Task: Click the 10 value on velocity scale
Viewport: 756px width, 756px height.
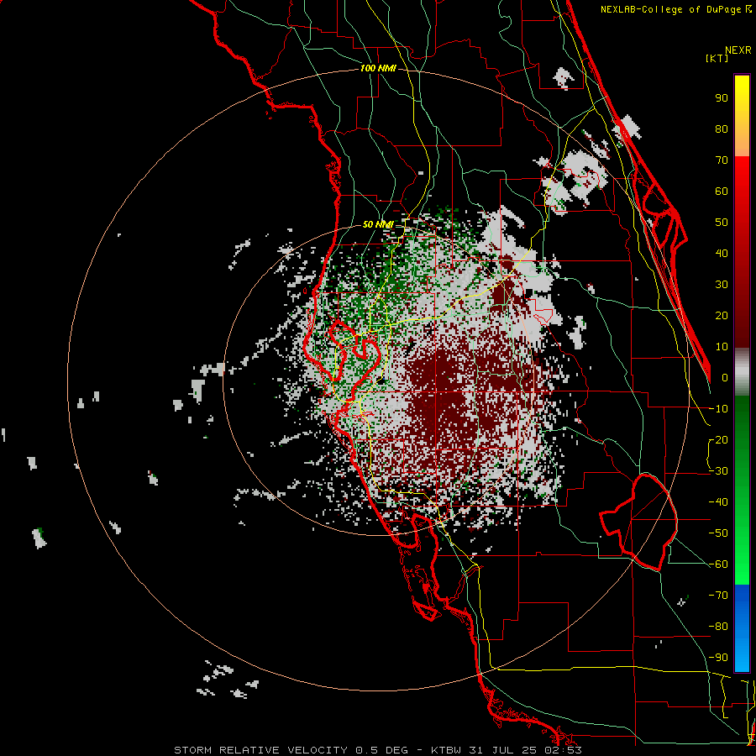Action: 722,347
